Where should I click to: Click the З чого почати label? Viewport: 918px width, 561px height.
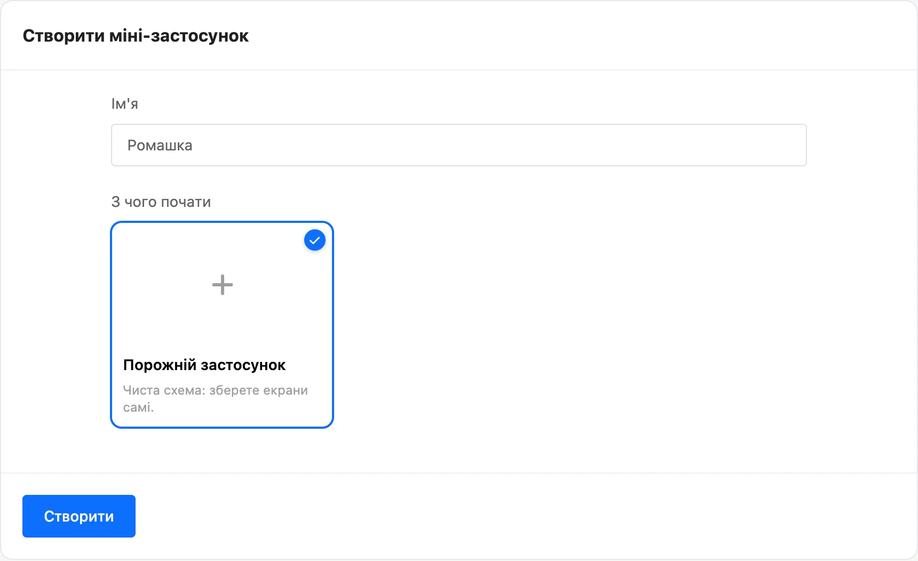[161, 202]
